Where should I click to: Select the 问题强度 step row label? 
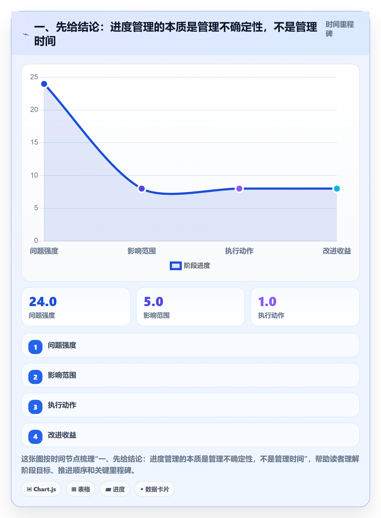coord(62,345)
